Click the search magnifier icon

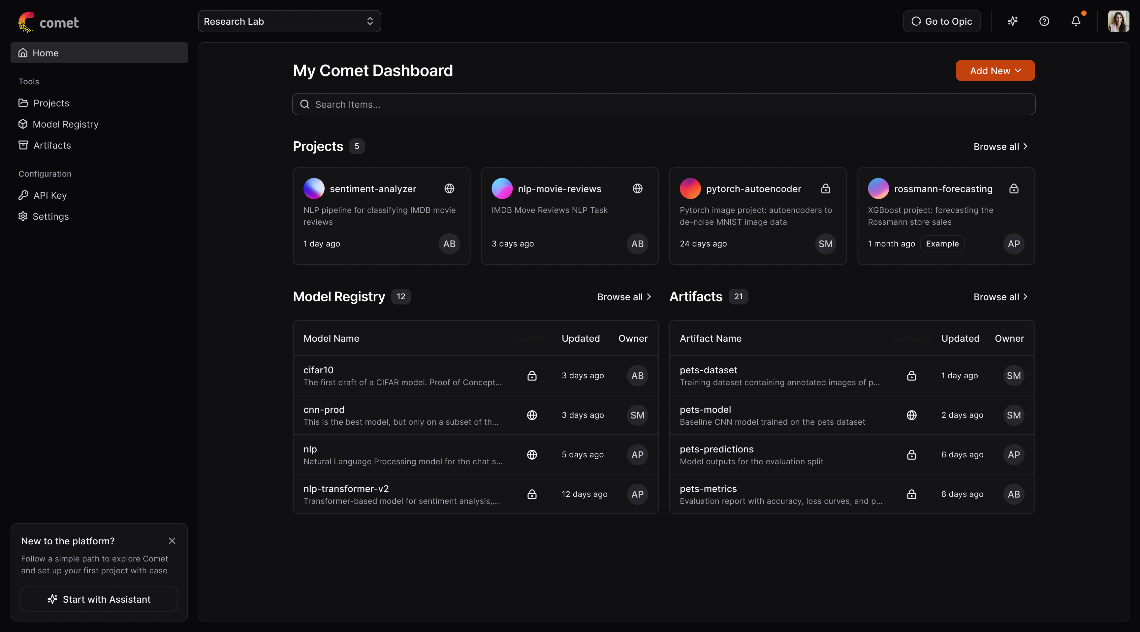[x=304, y=104]
